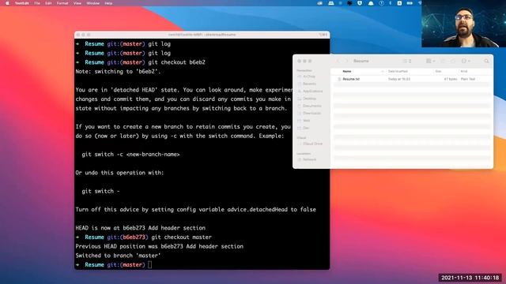Open the Window menu

[93, 3]
